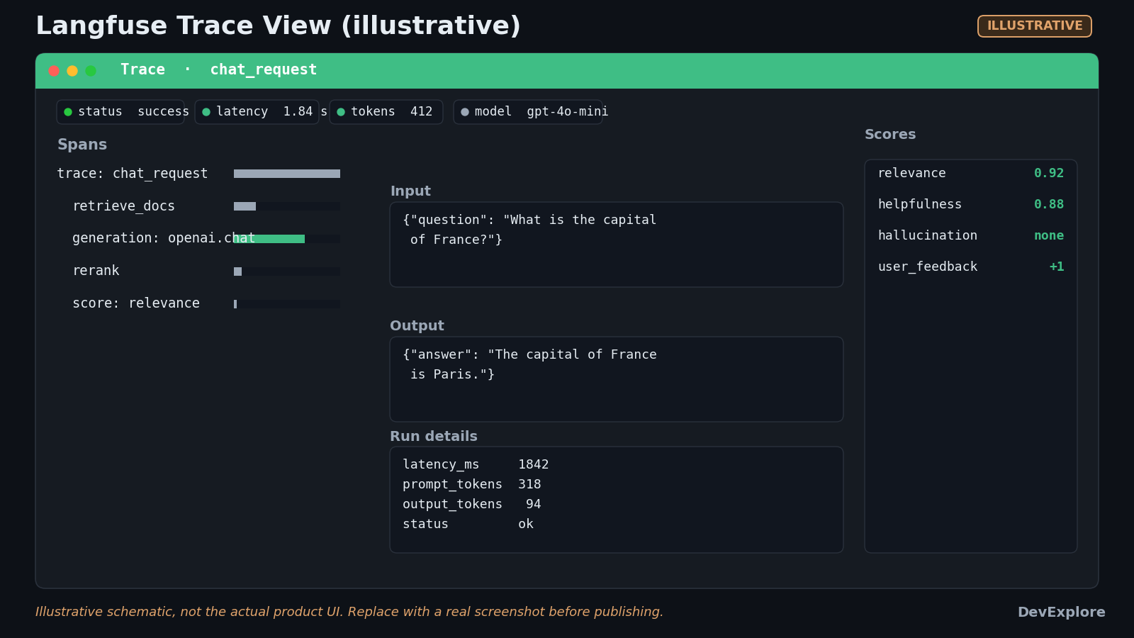Click the output_tokens value 94
This screenshot has width=1134, height=638.
point(534,504)
